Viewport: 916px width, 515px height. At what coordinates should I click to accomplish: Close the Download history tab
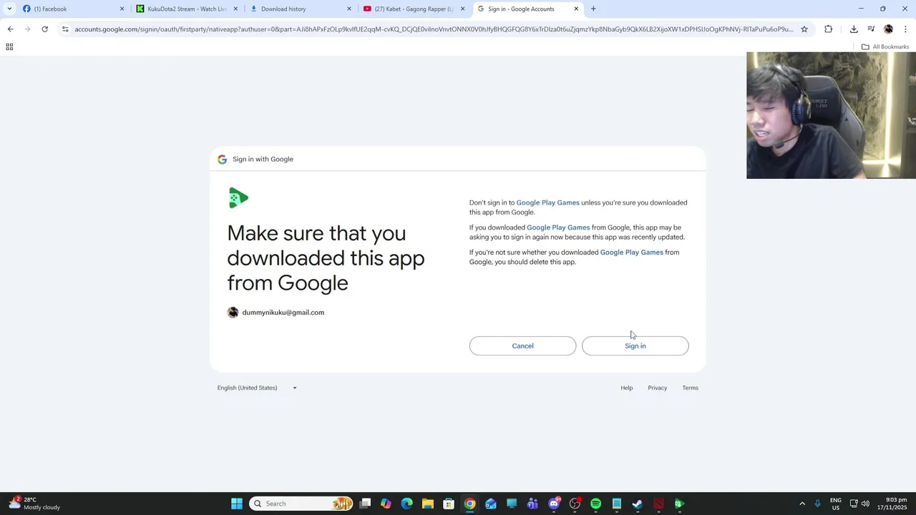coord(349,9)
